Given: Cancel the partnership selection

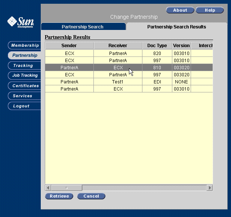Looking at the screenshot, I should (91, 196).
